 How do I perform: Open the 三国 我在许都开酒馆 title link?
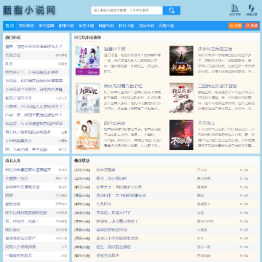(217, 86)
